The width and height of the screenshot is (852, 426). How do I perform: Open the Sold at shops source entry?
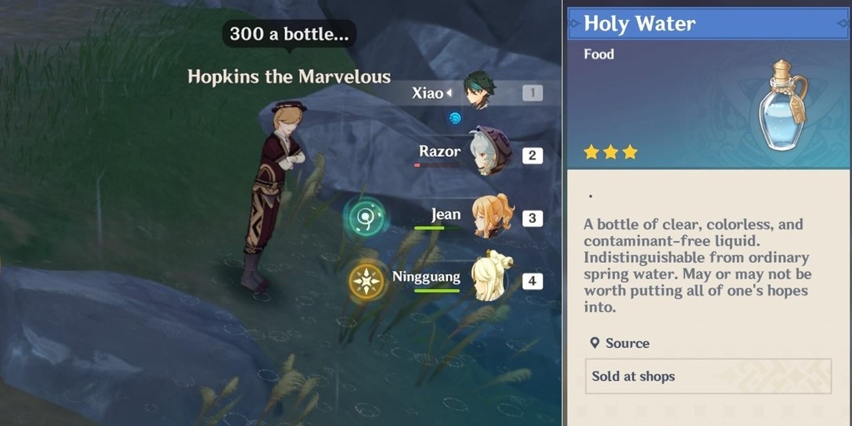pos(708,376)
